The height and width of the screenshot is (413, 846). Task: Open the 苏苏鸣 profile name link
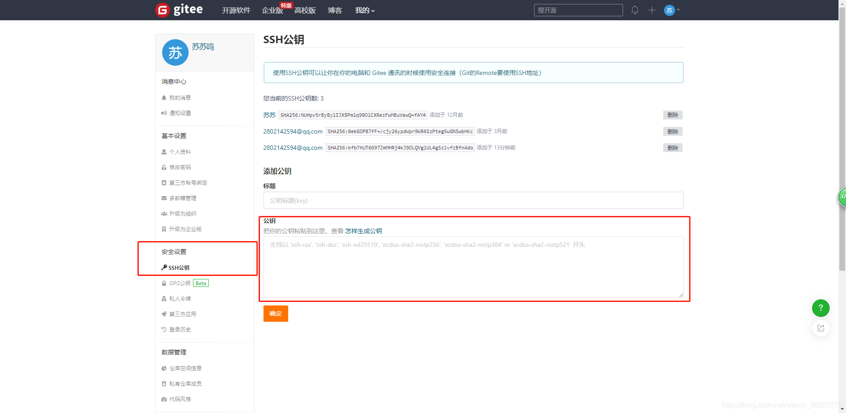point(203,47)
